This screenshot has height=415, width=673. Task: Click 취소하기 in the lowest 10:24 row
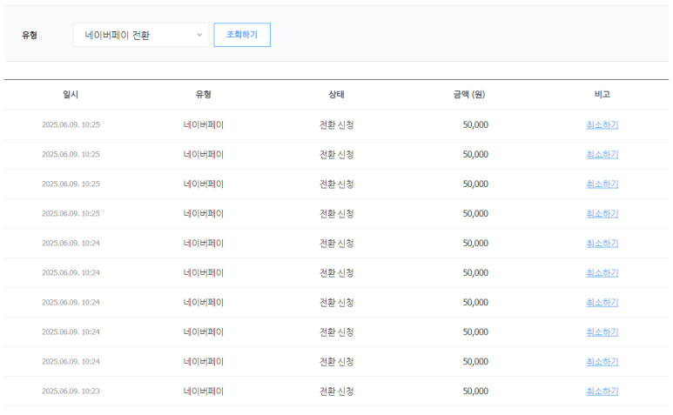tap(602, 361)
